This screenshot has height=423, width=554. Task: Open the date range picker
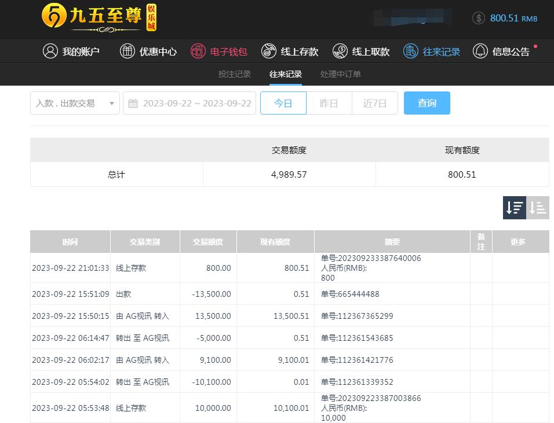pos(196,103)
